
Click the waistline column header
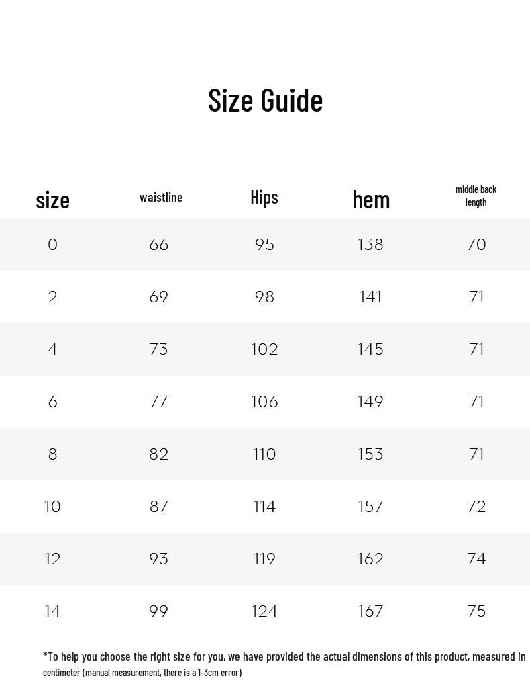161,197
